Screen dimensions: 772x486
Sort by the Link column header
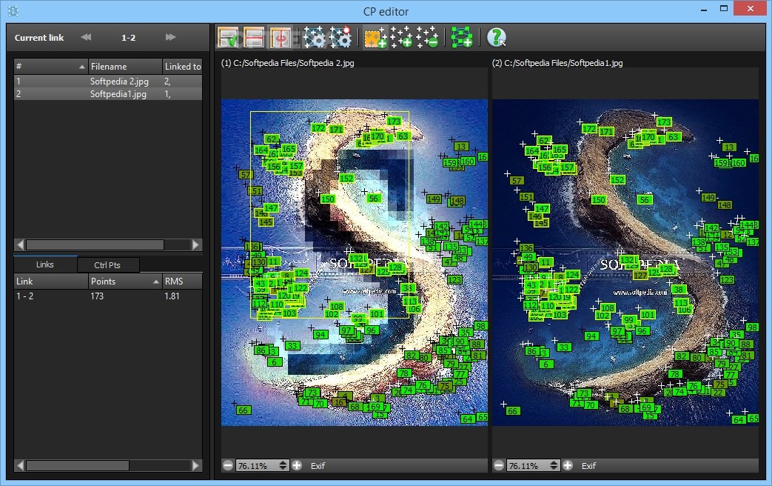(50, 281)
